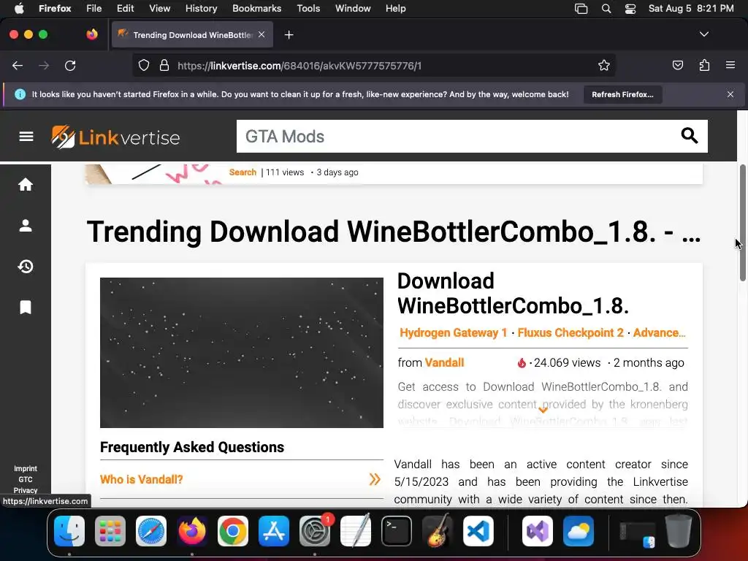Reload the page with the refresh button
This screenshot has width=748, height=561.
point(70,66)
